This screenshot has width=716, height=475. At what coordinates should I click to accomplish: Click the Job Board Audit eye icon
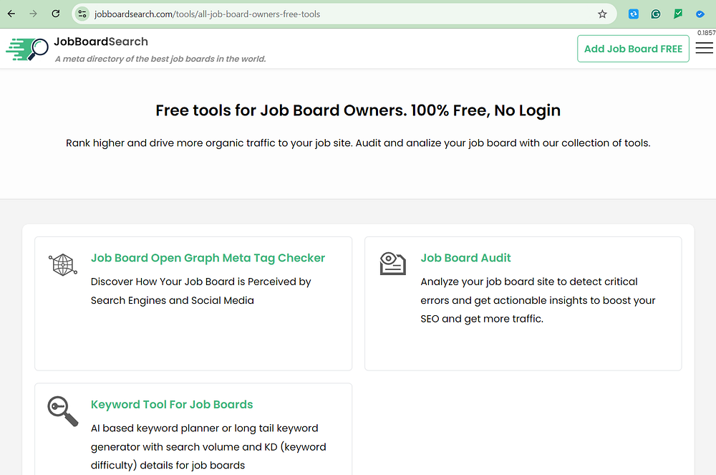[392, 264]
